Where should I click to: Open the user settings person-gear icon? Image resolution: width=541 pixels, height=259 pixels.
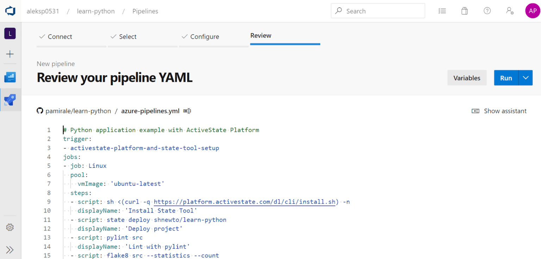click(510, 11)
